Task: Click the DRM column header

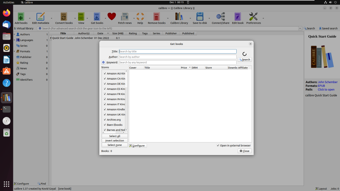Action: (x=198, y=68)
